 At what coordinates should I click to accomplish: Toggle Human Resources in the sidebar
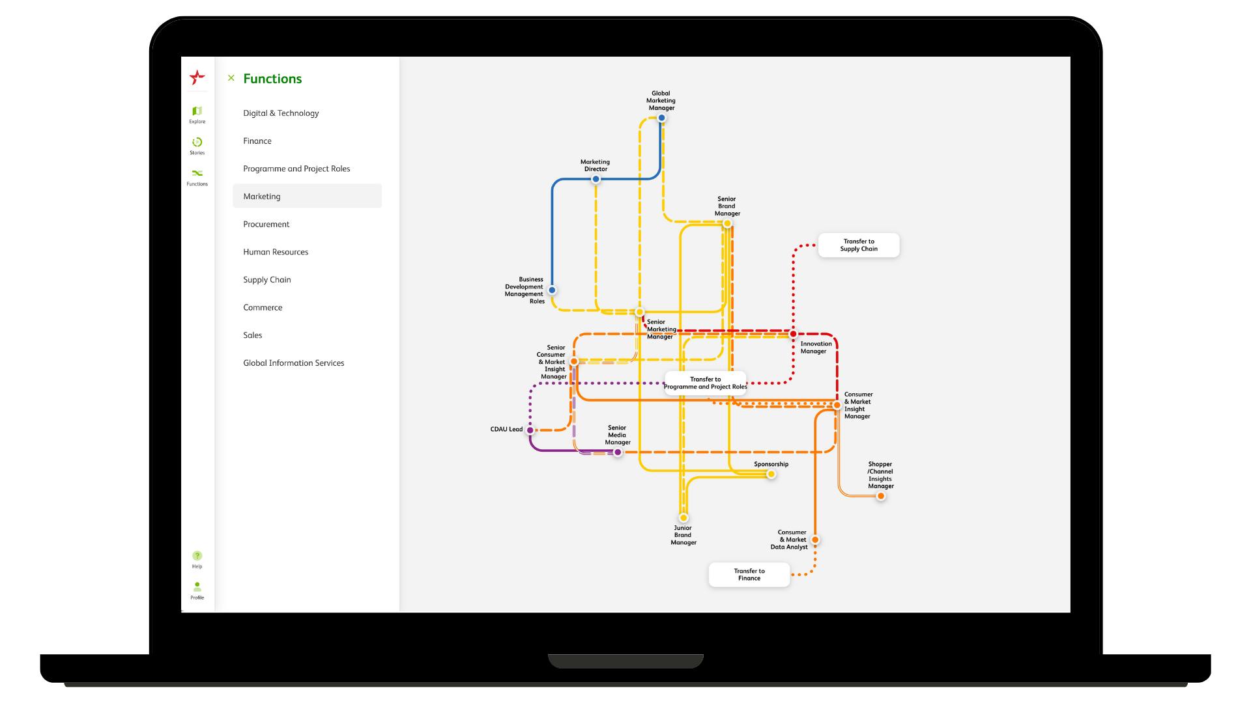tap(275, 251)
